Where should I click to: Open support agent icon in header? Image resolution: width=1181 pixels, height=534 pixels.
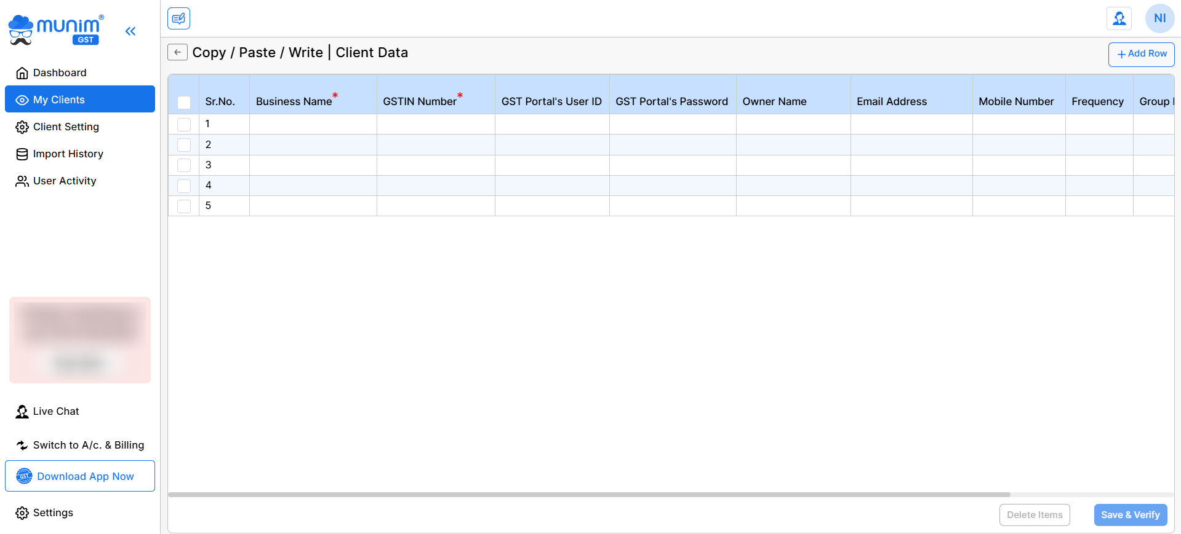pyautogui.click(x=1119, y=18)
